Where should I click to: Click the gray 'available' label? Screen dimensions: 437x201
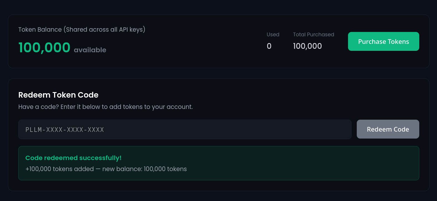click(90, 50)
